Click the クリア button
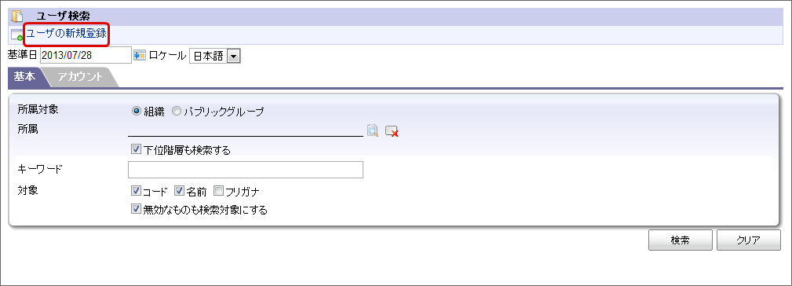This screenshot has width=792, height=286. click(x=749, y=240)
